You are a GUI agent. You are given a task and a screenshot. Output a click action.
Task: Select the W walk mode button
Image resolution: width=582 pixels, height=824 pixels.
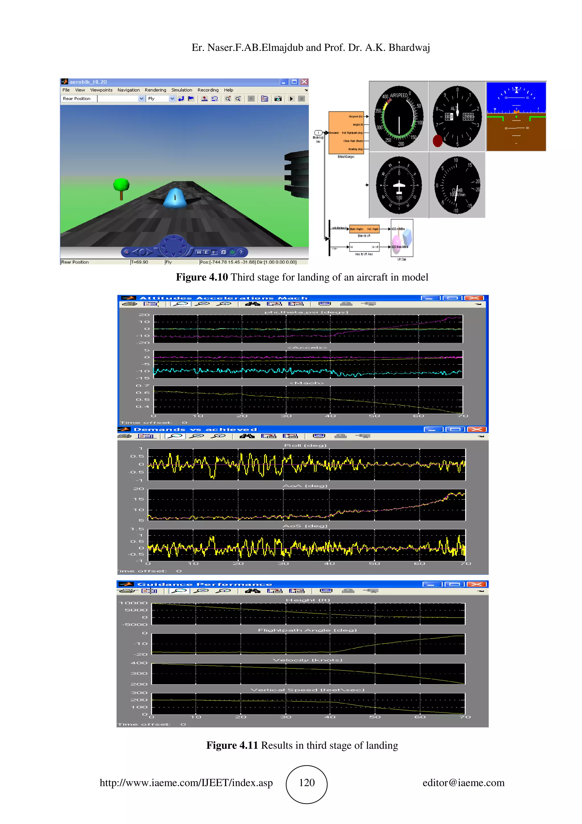(x=199, y=252)
